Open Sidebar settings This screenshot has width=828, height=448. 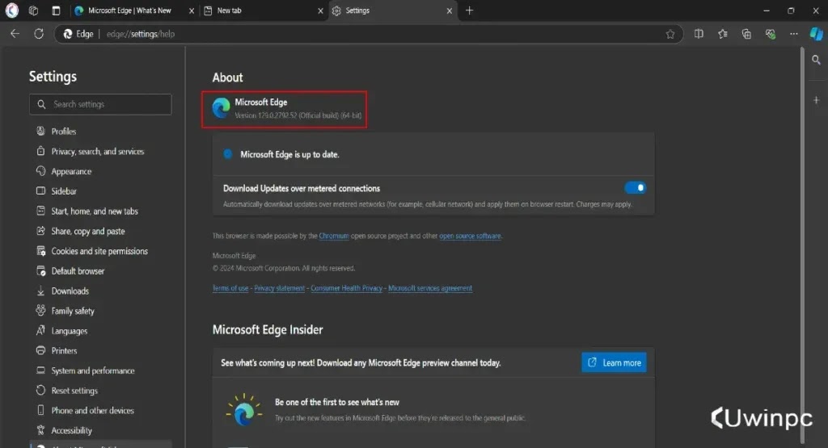pyautogui.click(x=63, y=191)
